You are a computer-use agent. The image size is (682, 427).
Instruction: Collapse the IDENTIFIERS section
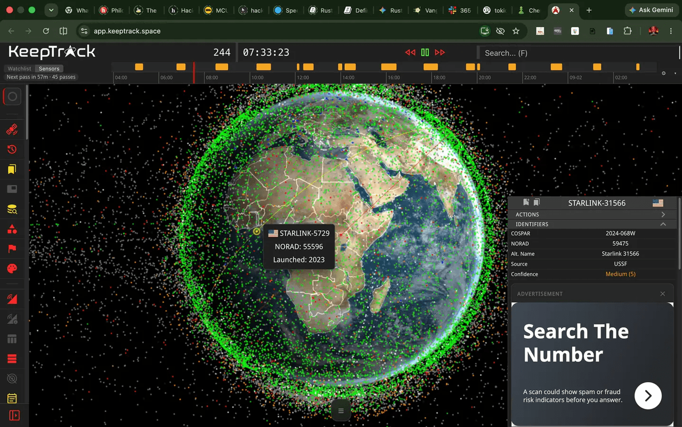tap(591, 224)
